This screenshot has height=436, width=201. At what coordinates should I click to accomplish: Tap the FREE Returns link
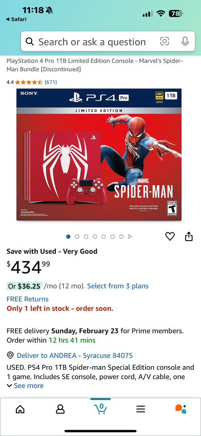28,299
